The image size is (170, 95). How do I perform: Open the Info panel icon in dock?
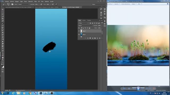click(x=101, y=15)
